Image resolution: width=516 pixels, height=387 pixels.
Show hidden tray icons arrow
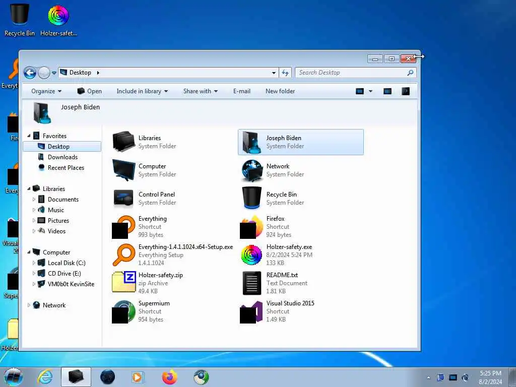tap(428, 378)
